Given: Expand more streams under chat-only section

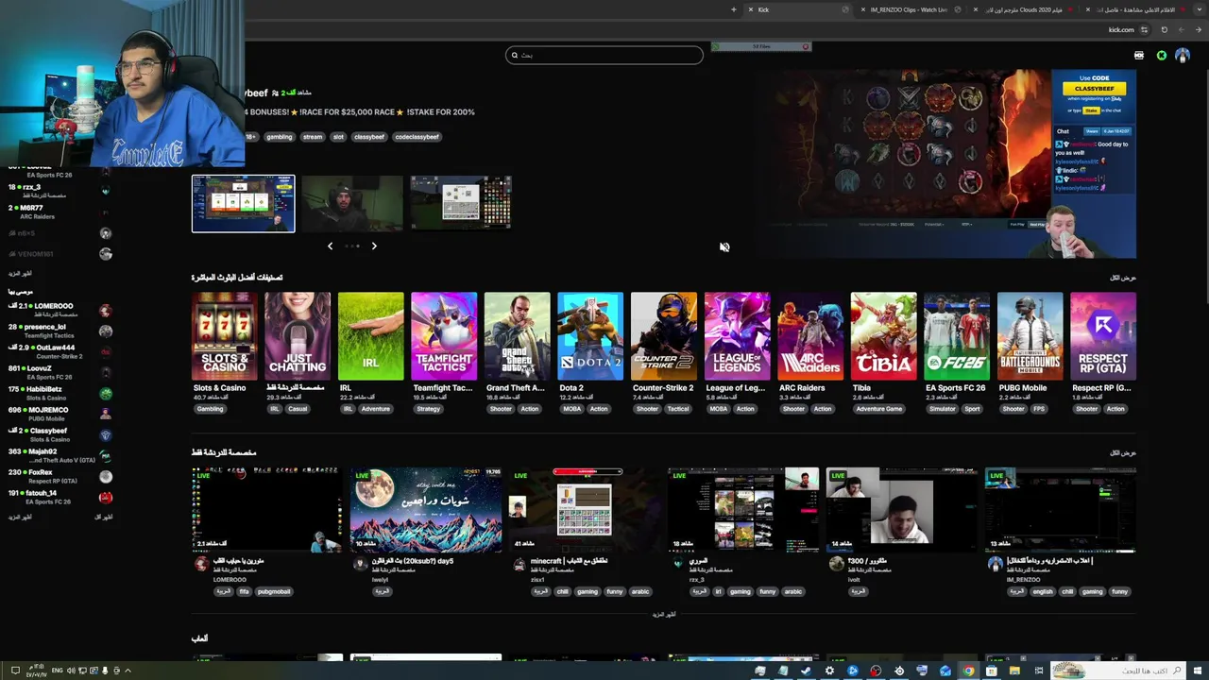Looking at the screenshot, I should [x=664, y=615].
